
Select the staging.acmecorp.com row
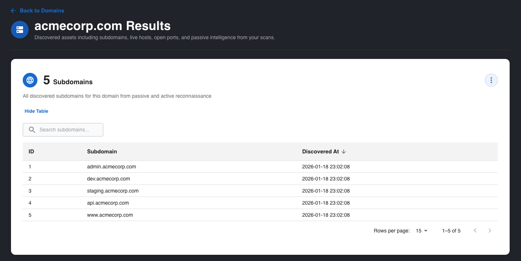[x=113, y=191]
